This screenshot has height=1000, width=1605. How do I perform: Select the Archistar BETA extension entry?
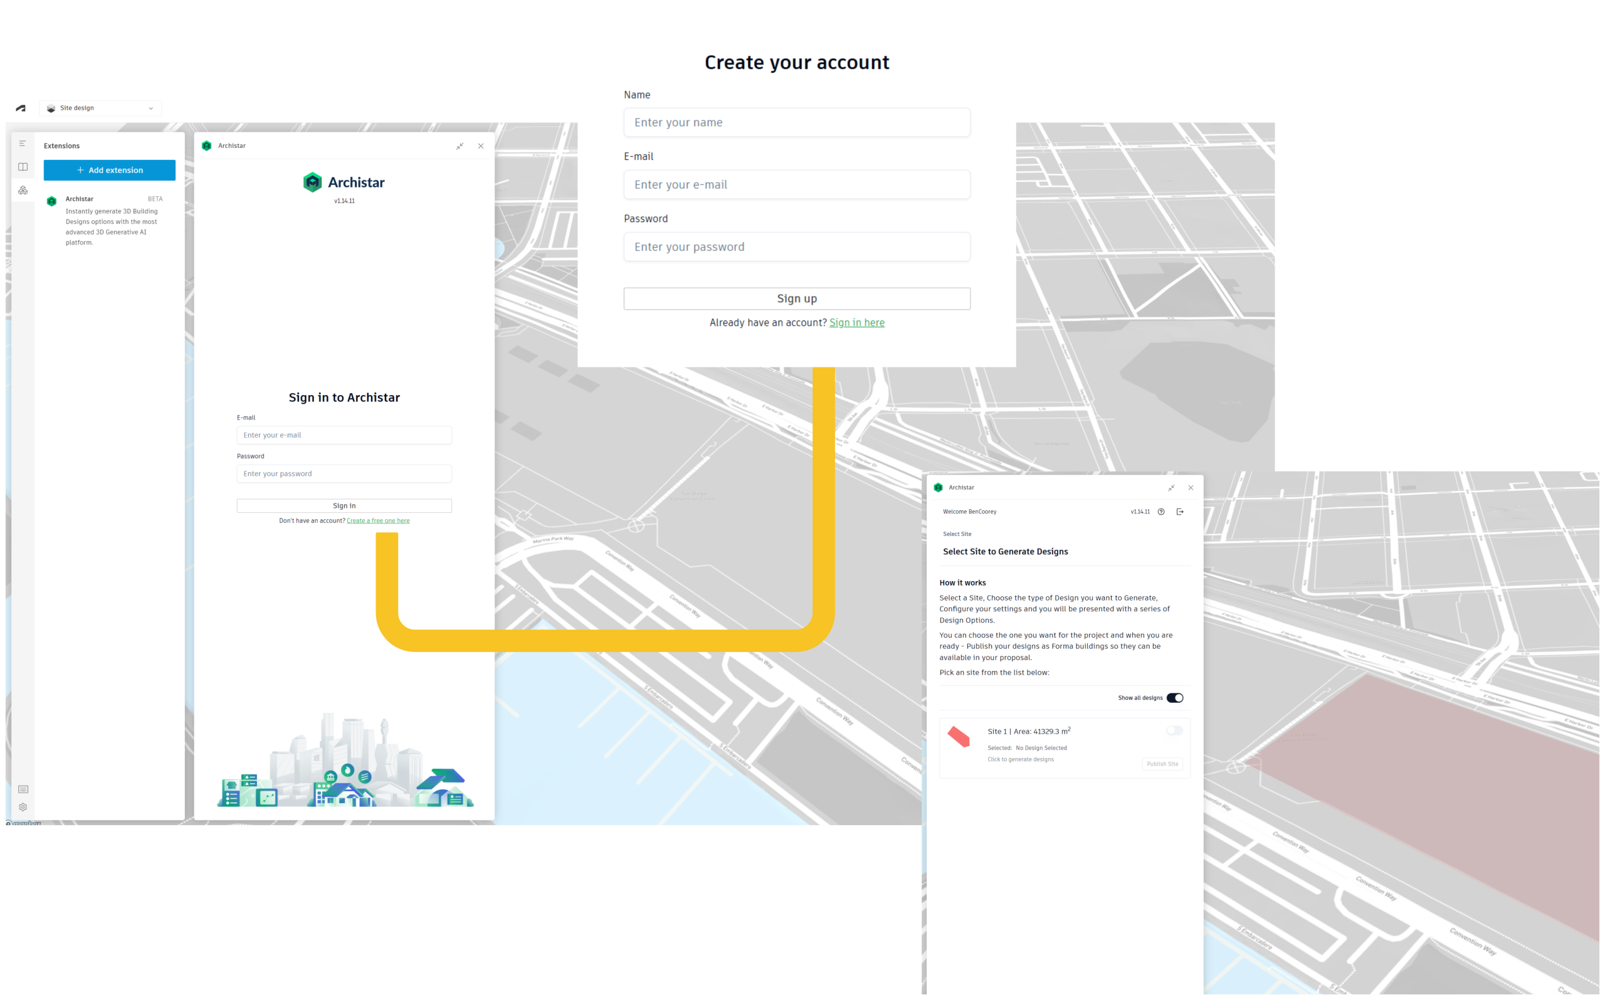110,220
